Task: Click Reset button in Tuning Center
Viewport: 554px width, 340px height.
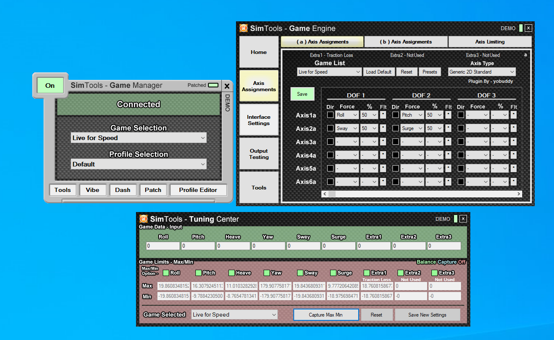Action: pyautogui.click(x=377, y=315)
